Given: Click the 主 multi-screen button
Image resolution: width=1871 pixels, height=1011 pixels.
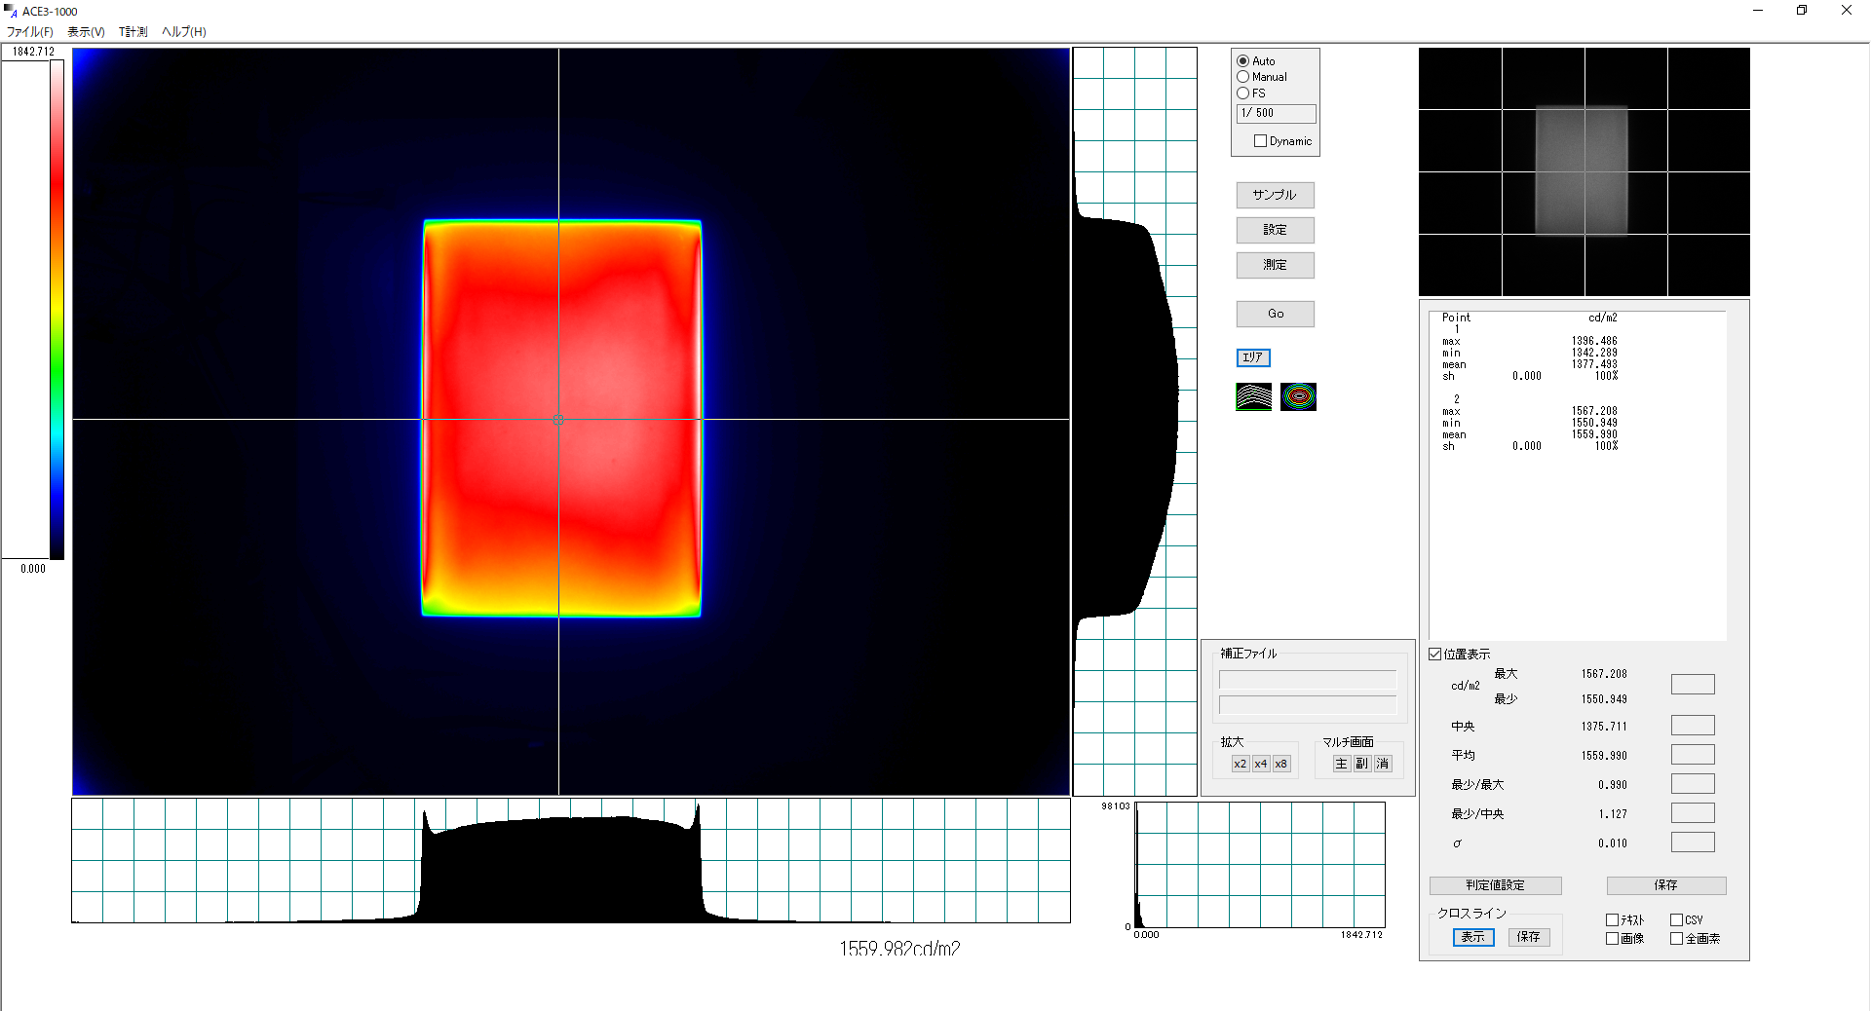Looking at the screenshot, I should pyautogui.click(x=1341, y=764).
